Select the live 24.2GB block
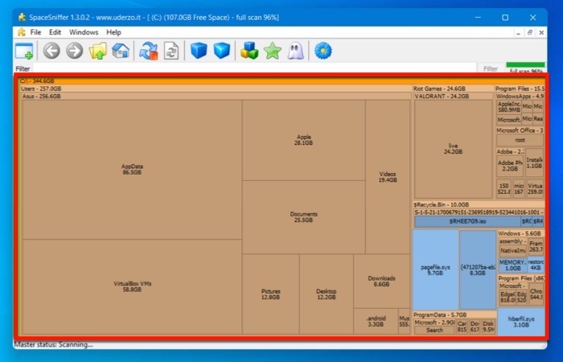Screen dimensions: 563x362 [x=453, y=149]
